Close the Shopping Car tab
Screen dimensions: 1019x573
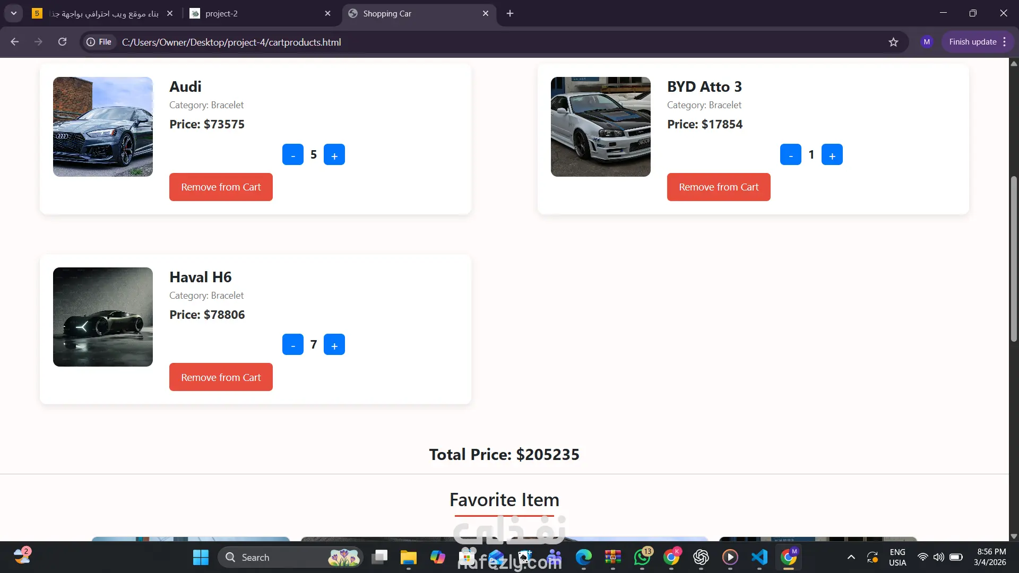click(x=485, y=14)
